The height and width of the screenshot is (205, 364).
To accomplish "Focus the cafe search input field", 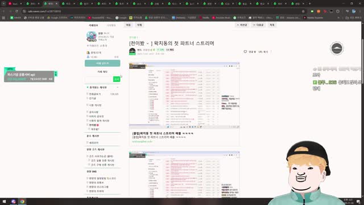I will tap(99, 79).
